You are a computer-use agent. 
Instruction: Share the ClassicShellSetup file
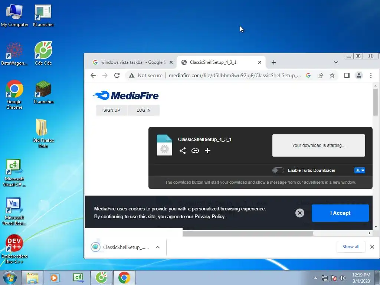tap(183, 151)
